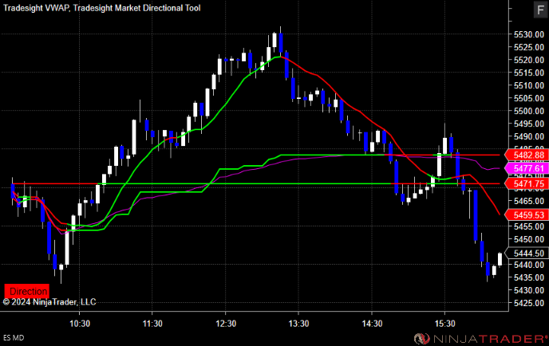Click the 5505.00 price axis label
The image size is (549, 346).
529,98
